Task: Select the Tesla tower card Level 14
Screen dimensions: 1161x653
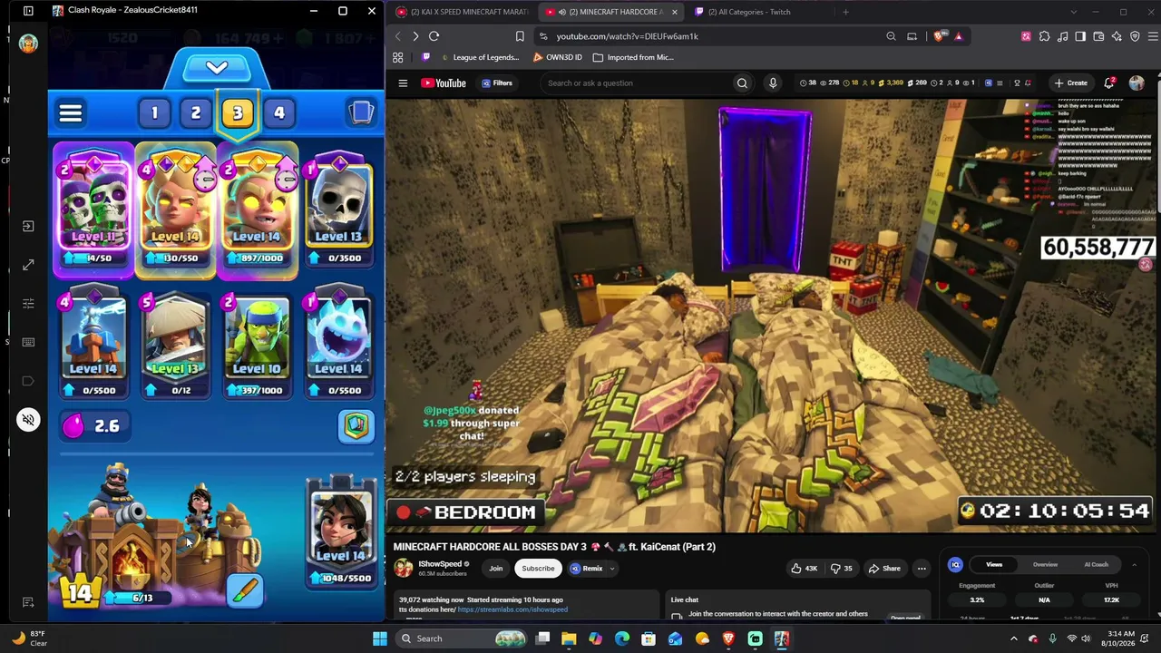Action: pos(93,345)
